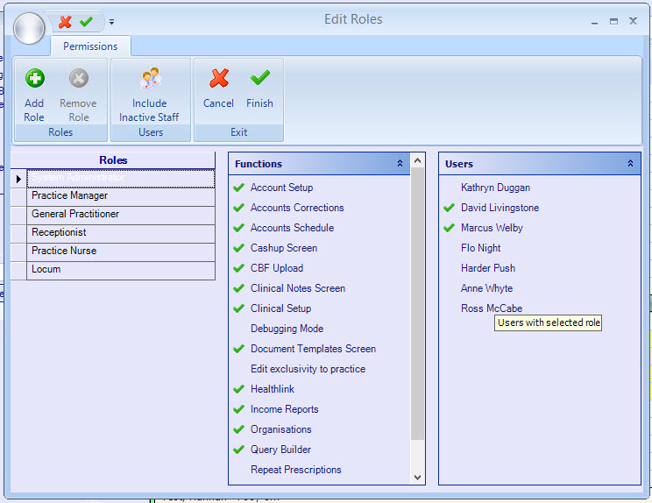Collapse the Functions panel chevron

click(400, 163)
